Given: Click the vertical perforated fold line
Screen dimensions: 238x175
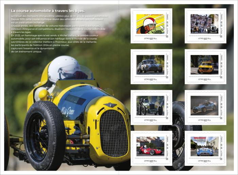Looking at the screenshot, I should pyautogui.click(x=119, y=87).
